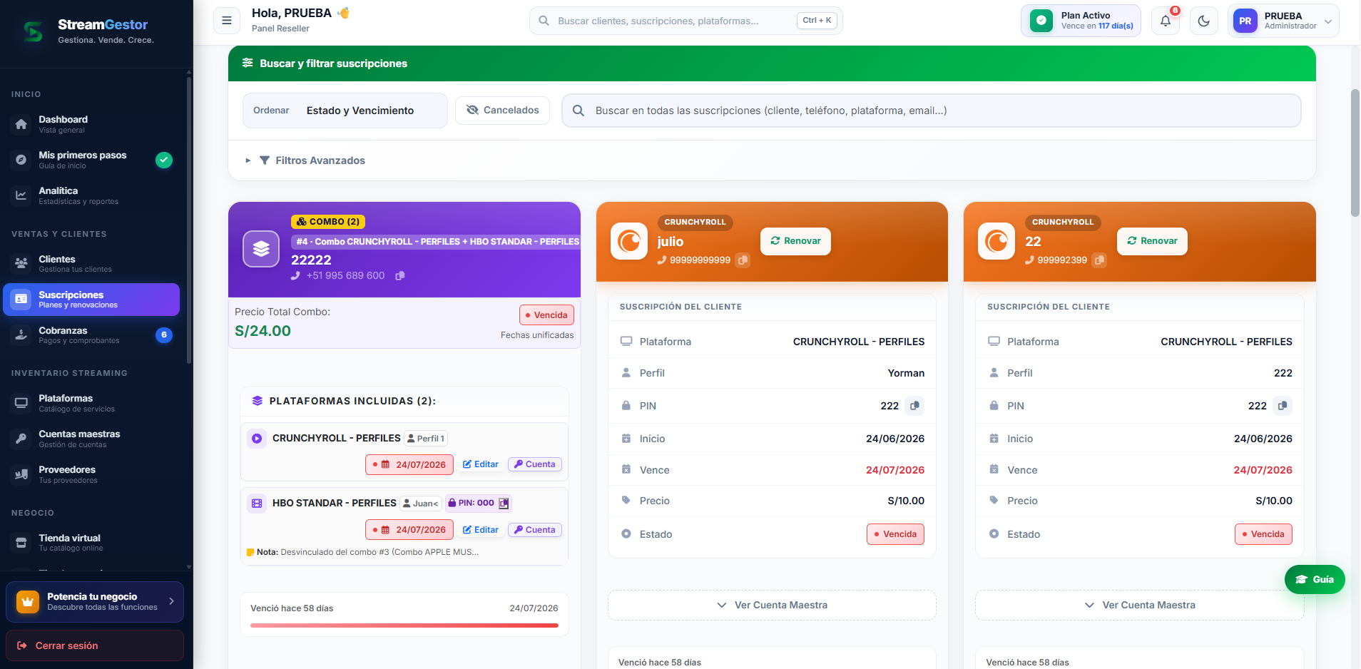The height and width of the screenshot is (669, 1361).
Task: Open the Clientes section
Action: coord(91,264)
